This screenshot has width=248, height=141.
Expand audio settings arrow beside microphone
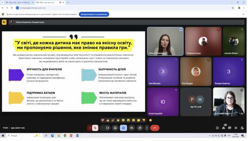90,128
